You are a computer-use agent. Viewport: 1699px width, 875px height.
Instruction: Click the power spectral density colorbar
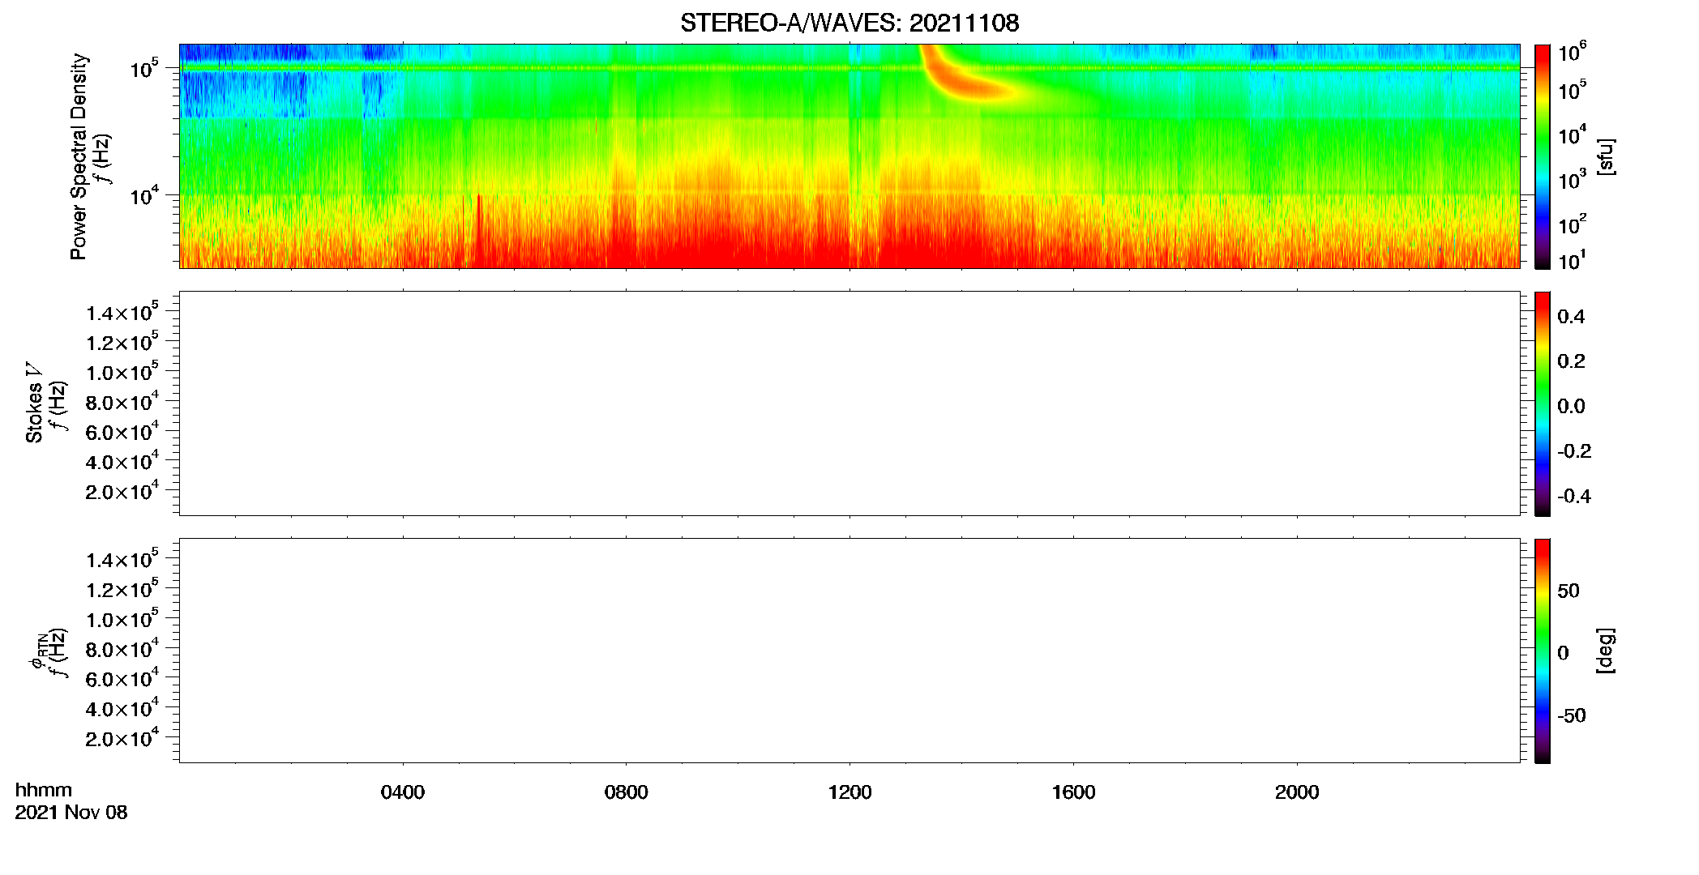[1543, 156]
